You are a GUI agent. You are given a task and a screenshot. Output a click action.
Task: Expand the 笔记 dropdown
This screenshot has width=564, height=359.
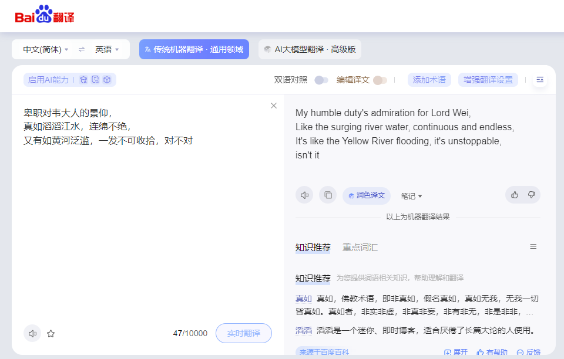coord(411,196)
